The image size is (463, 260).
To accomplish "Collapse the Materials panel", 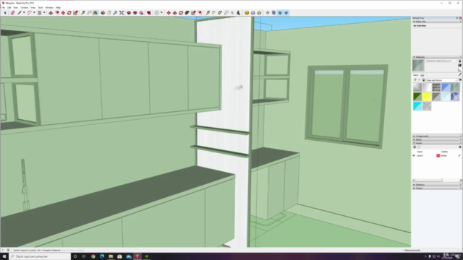I will click(x=414, y=57).
